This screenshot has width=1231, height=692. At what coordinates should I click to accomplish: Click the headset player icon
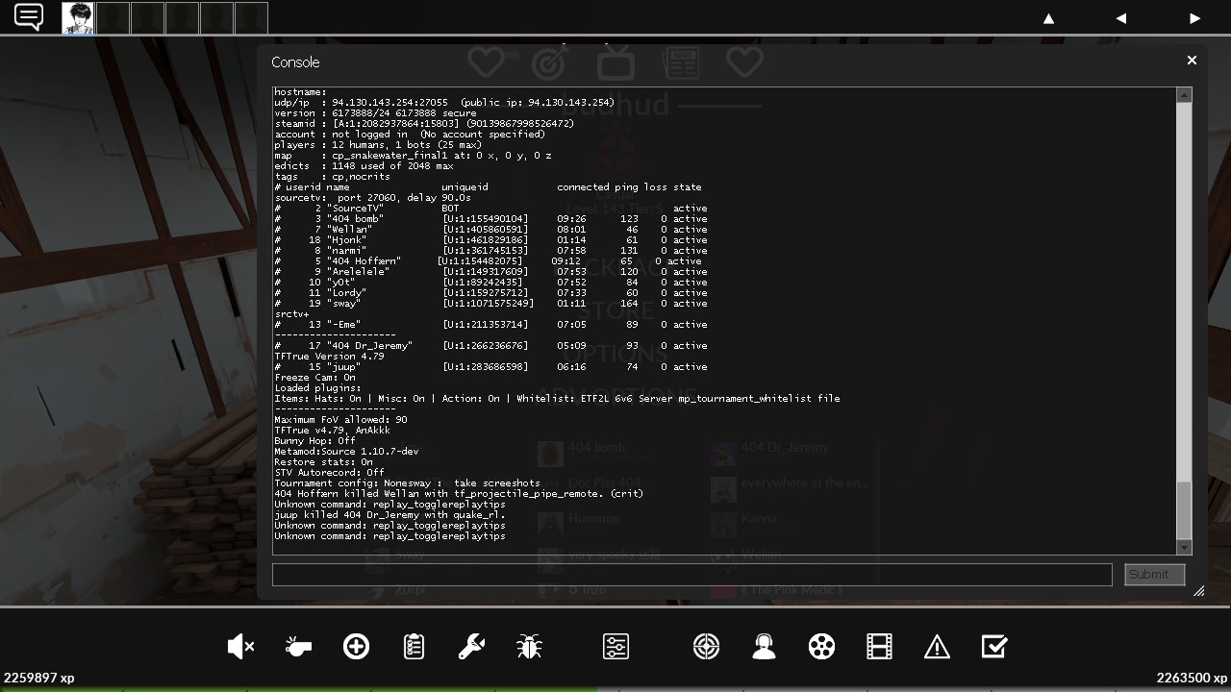coord(764,647)
